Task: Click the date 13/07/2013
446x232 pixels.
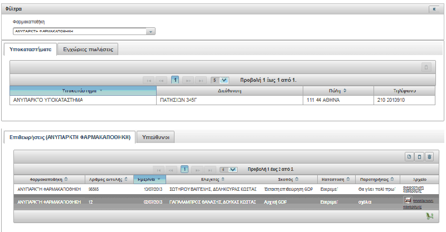Action: tap(153, 189)
